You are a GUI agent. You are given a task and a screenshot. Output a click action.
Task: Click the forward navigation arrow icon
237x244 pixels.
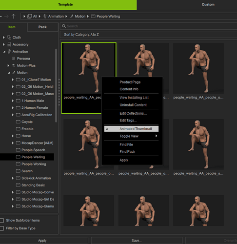coord(6,16)
